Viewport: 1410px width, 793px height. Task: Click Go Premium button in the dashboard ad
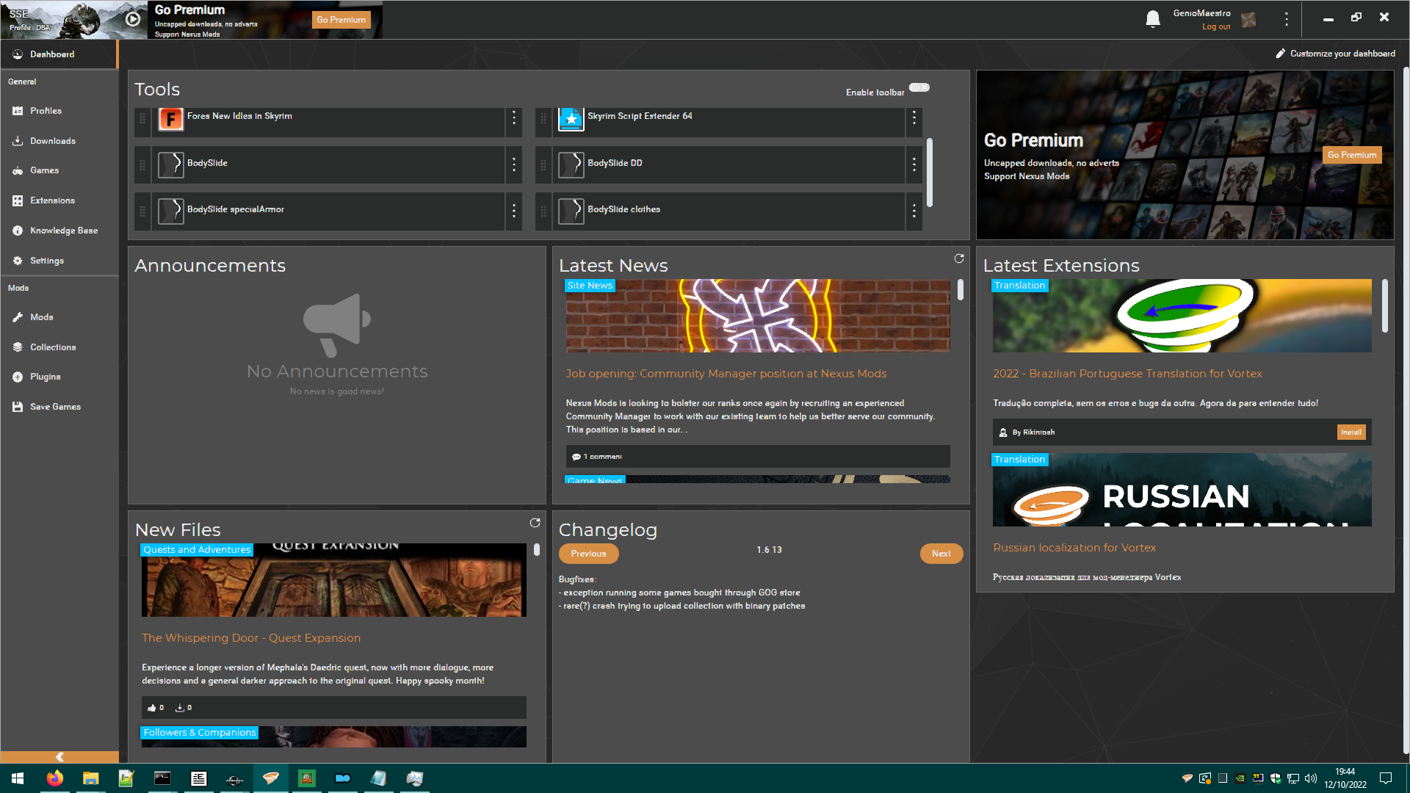coord(1352,155)
